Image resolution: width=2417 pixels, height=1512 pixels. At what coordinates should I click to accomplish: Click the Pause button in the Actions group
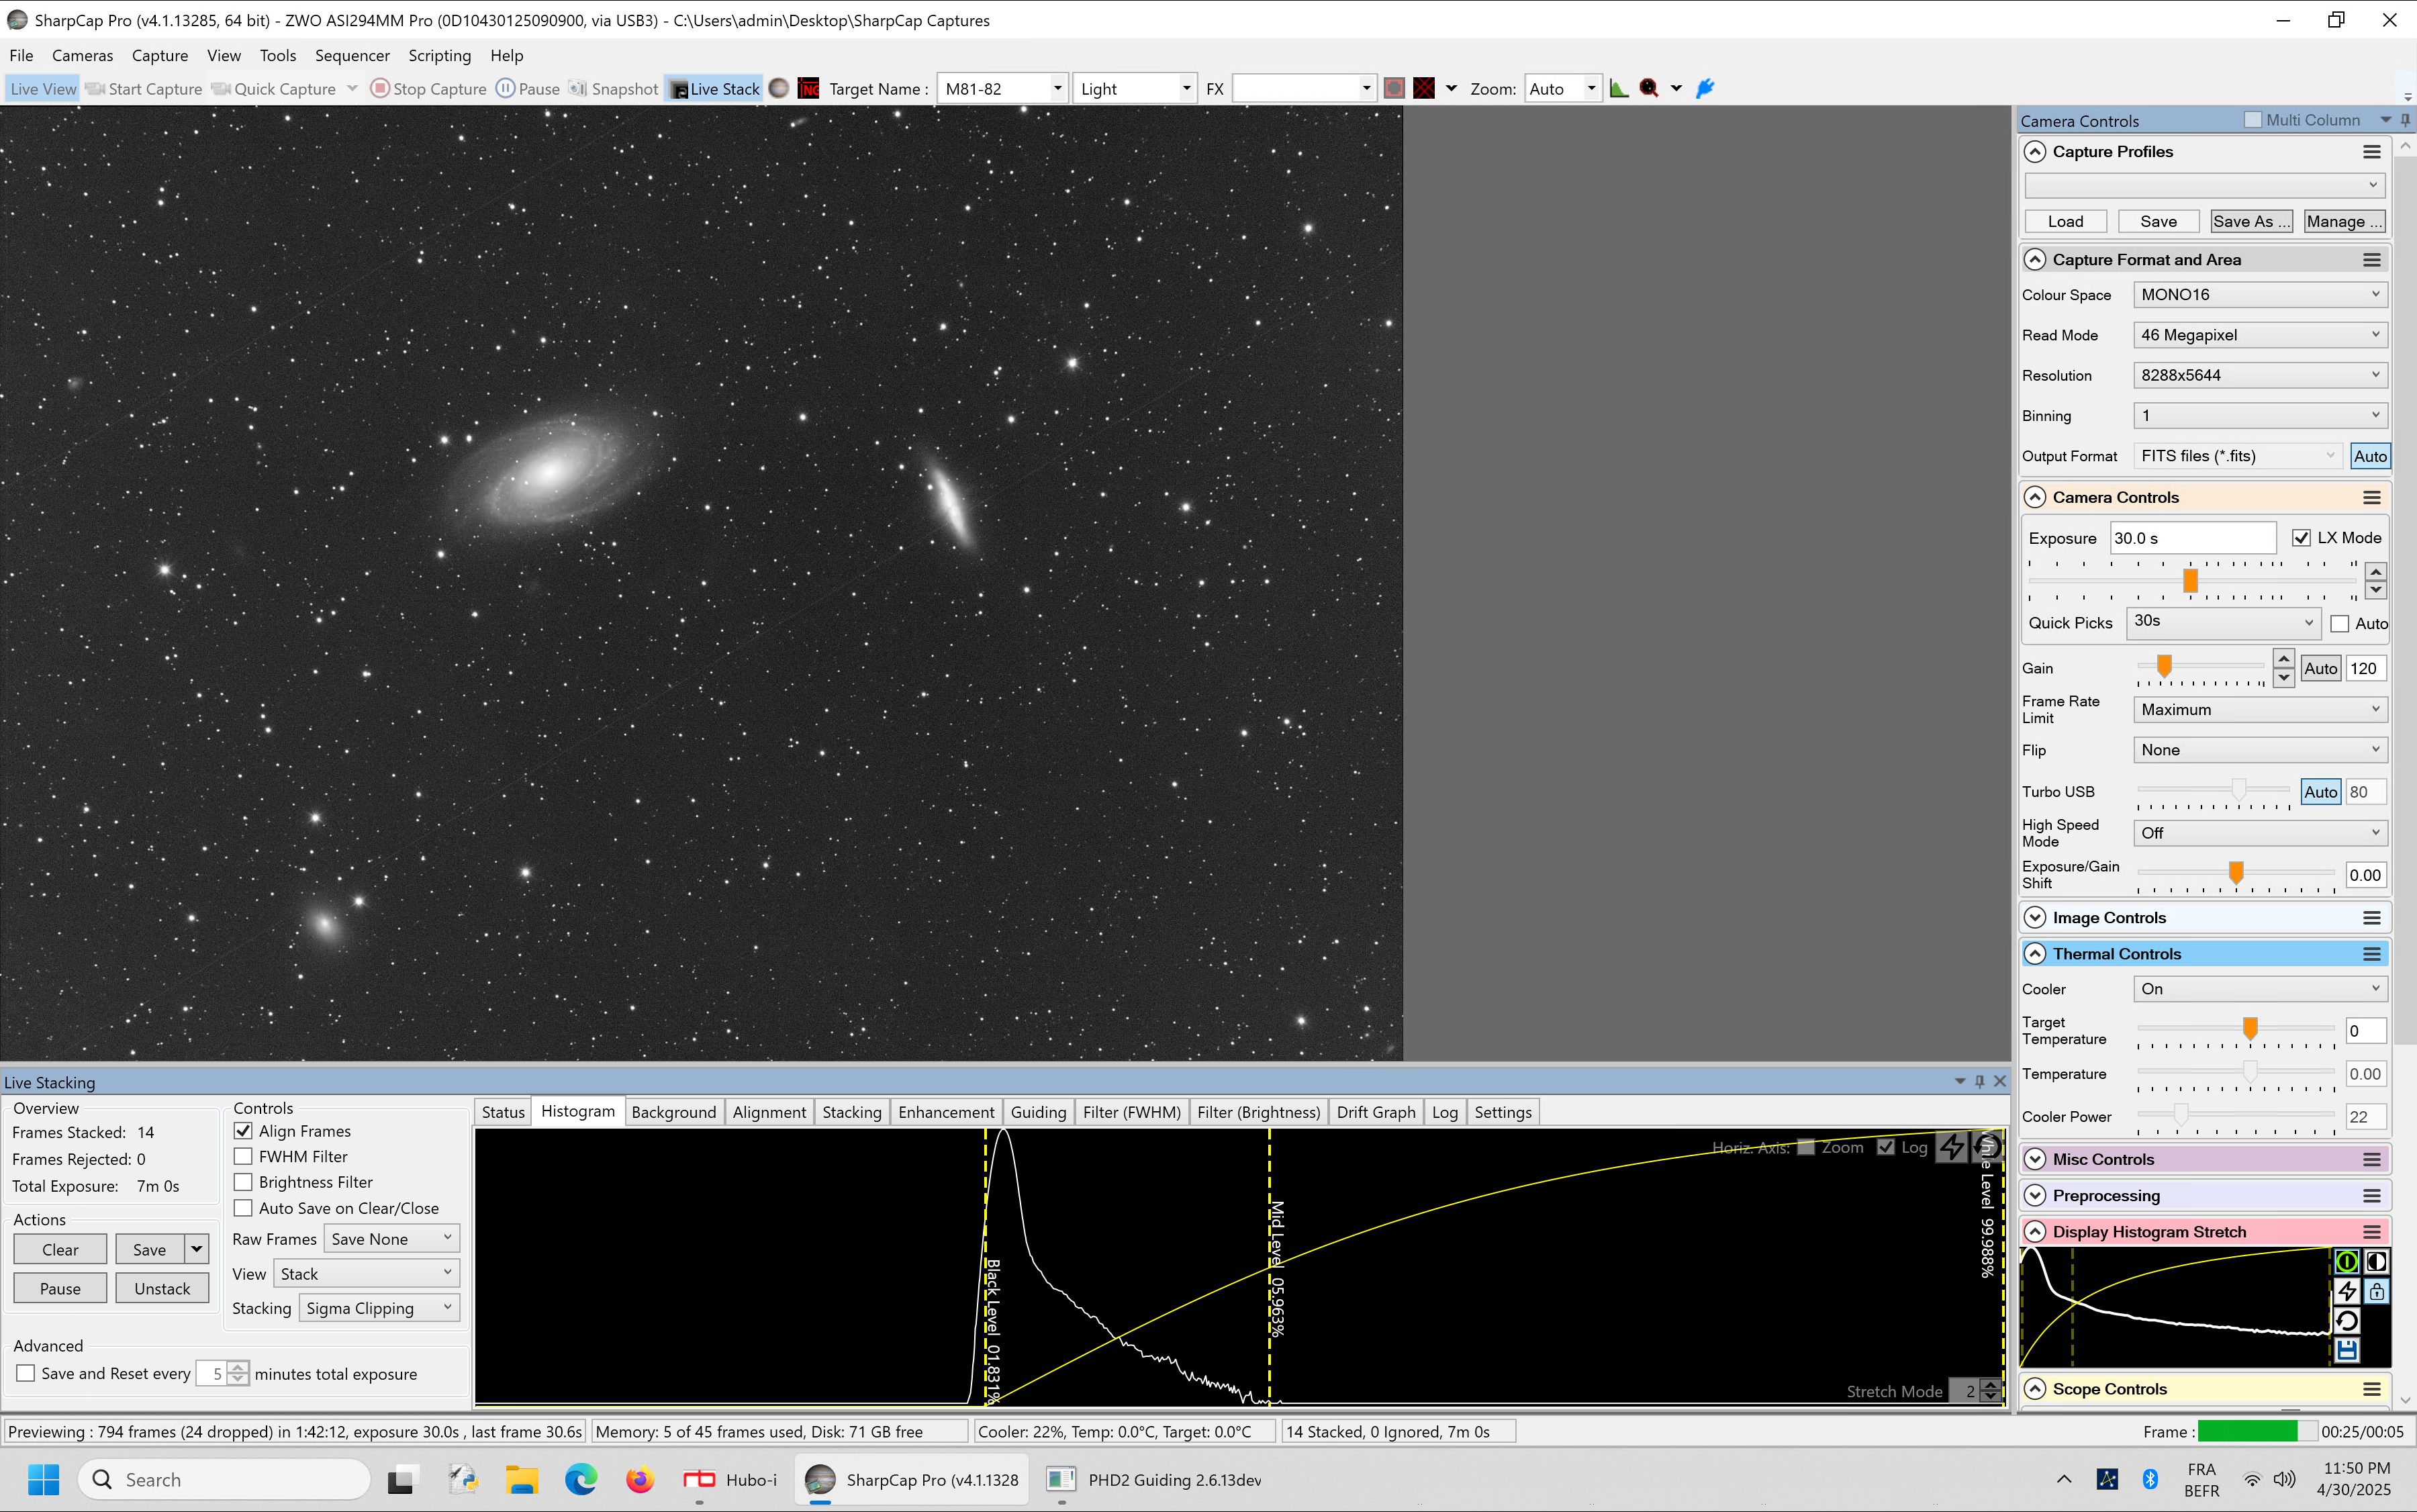click(x=60, y=1289)
